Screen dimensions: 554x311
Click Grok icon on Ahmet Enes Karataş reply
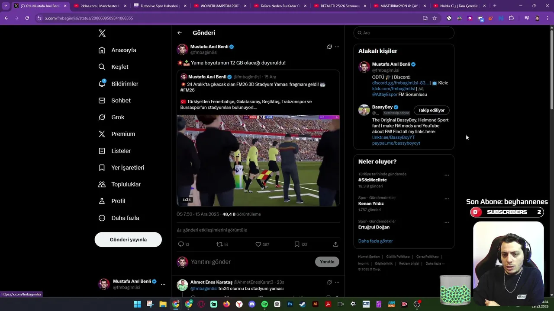[x=329, y=282]
